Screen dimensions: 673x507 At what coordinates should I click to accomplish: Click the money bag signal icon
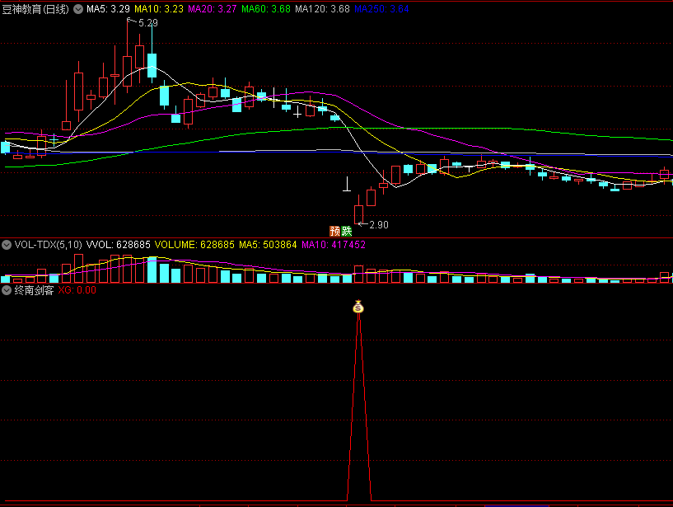pos(358,307)
